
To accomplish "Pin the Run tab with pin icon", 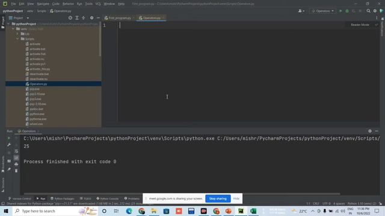I will tap(9, 169).
